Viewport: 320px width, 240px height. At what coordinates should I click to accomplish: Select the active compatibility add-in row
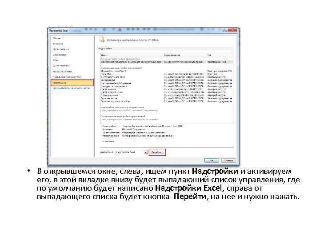tap(167, 62)
